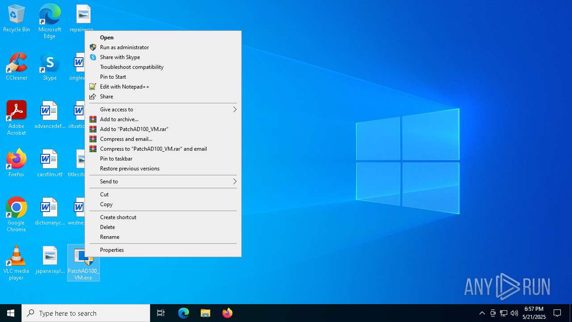Choose Compress to "PatchAD100_VM.rar" and email
This screenshot has height=322, width=572.
[163, 149]
